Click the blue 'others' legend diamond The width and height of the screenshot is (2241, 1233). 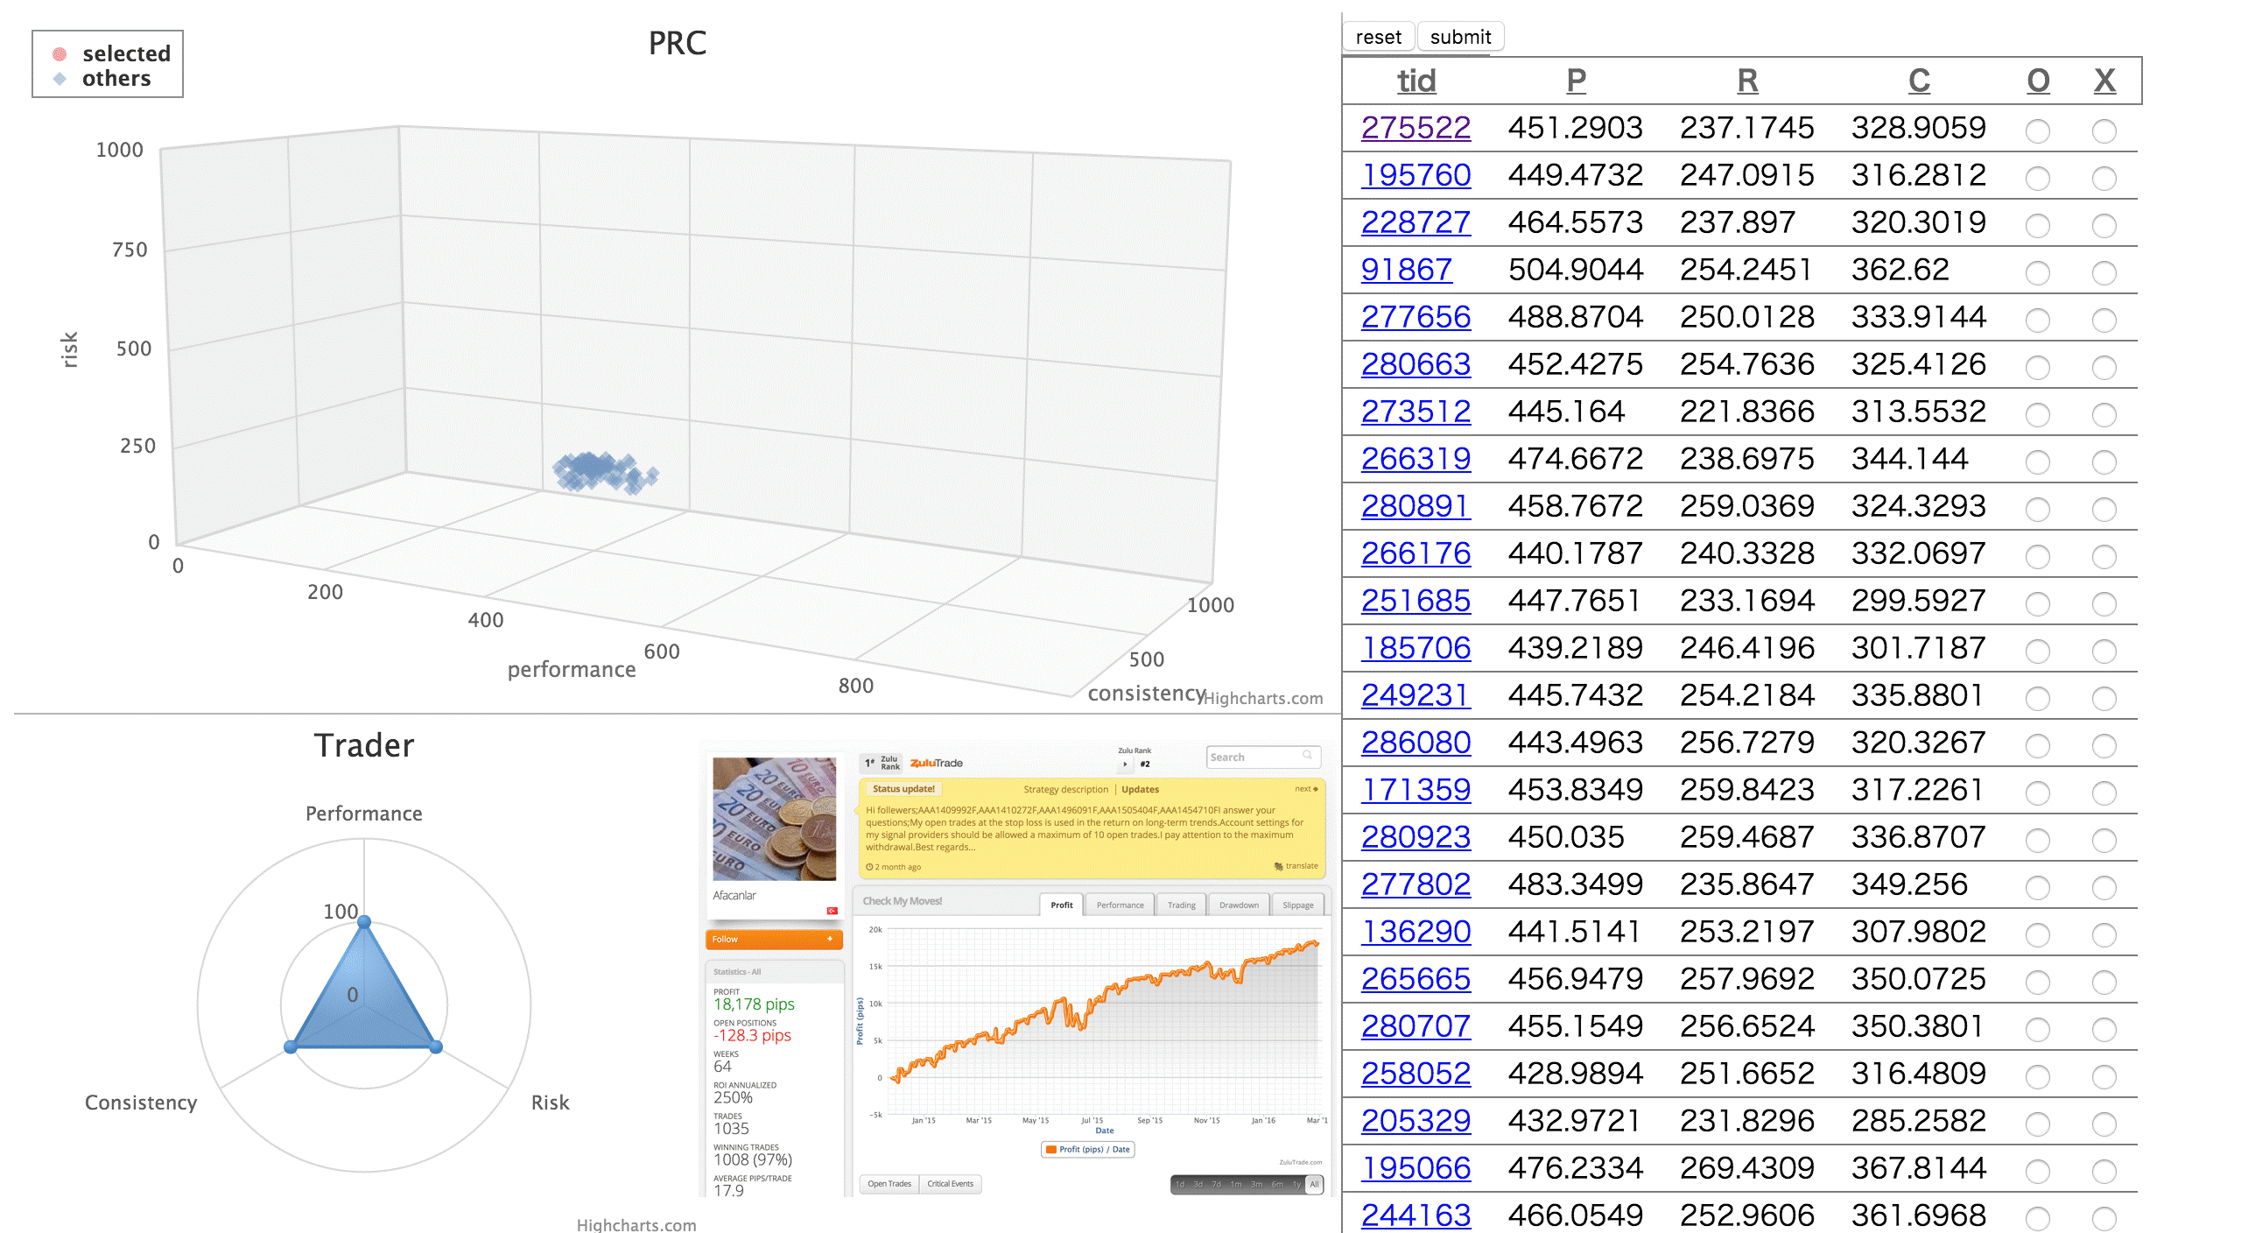coord(60,79)
